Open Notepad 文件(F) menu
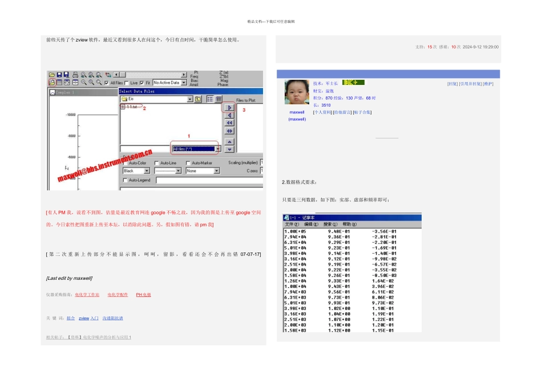542x383 pixels. point(292,225)
